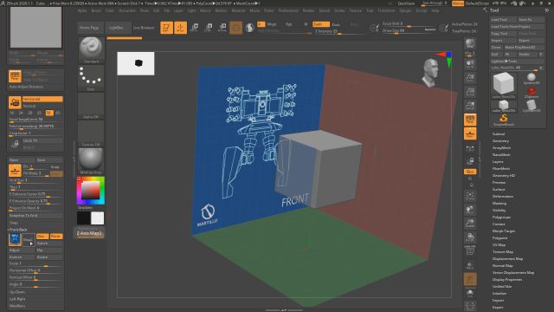Enable Vertical field of view option
Screen dimensions: 554x312
(x=42, y=106)
